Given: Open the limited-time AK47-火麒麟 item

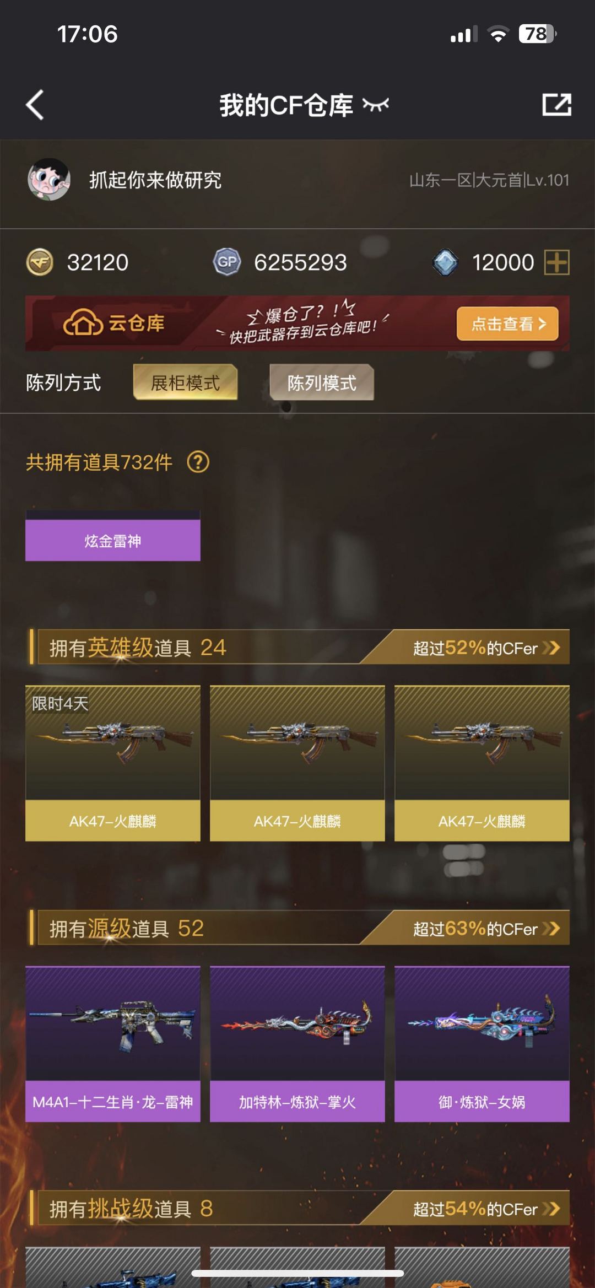Looking at the screenshot, I should 113,763.
